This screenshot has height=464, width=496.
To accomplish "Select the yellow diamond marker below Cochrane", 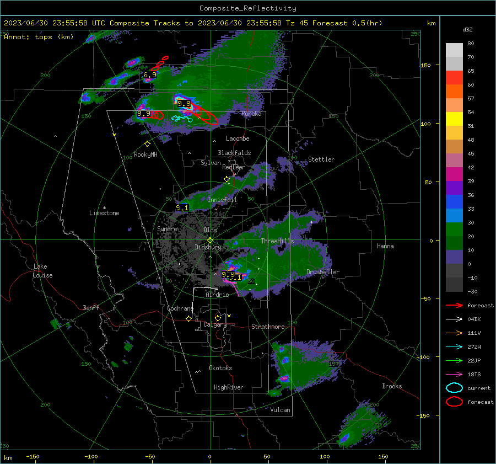I will [x=188, y=318].
